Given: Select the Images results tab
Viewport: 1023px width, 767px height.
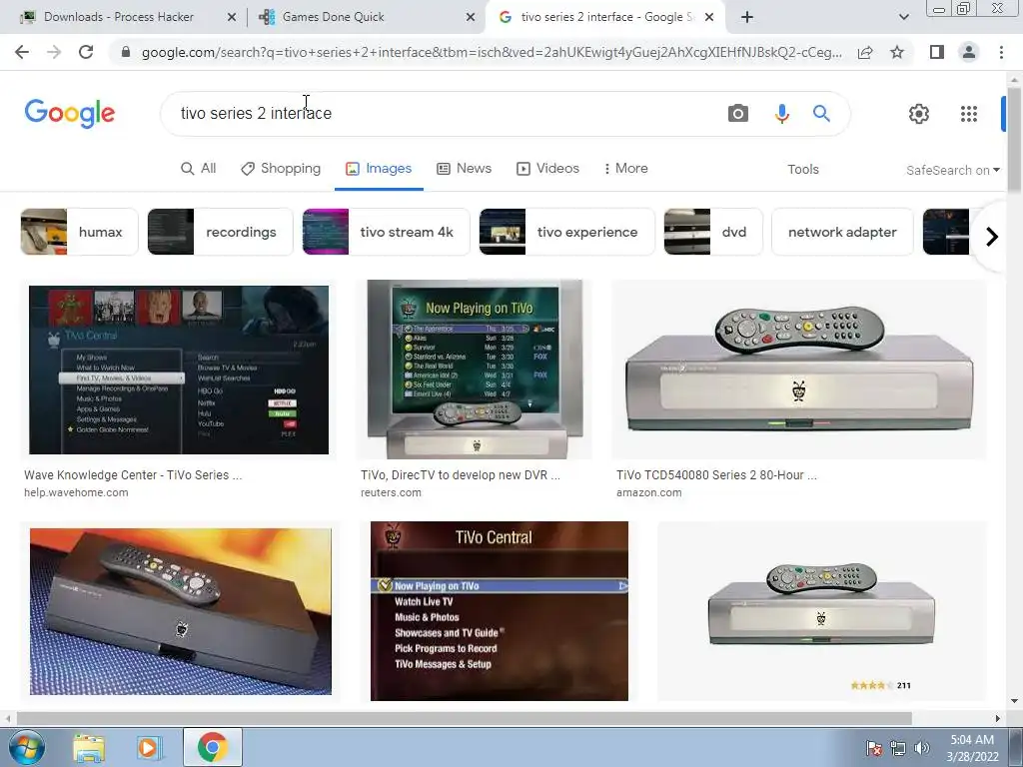Looking at the screenshot, I should click(379, 168).
